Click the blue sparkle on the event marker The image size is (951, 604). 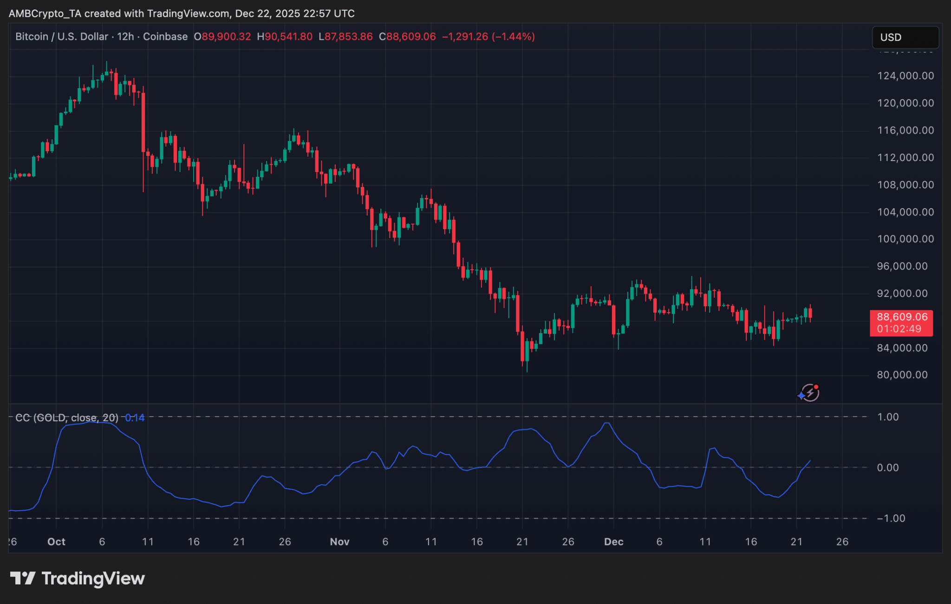[x=801, y=396]
